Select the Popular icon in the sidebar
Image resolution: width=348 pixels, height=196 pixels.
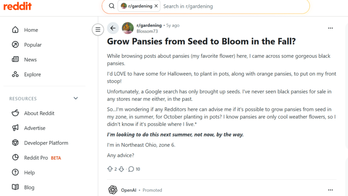tap(15, 45)
